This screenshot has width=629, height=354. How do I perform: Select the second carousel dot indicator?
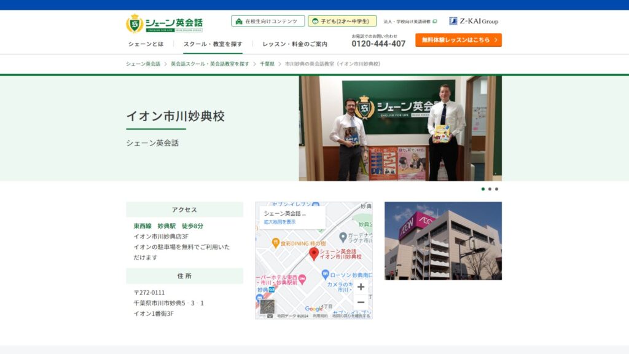point(490,189)
